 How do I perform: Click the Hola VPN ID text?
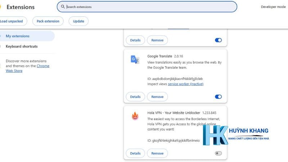coord(174,140)
